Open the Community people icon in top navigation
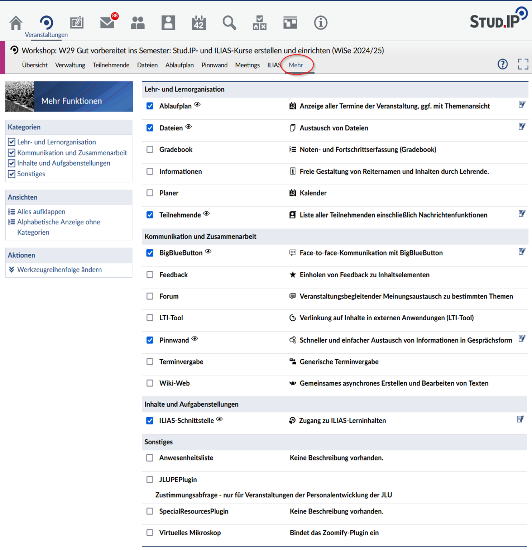The width and height of the screenshot is (532, 550). (x=138, y=23)
